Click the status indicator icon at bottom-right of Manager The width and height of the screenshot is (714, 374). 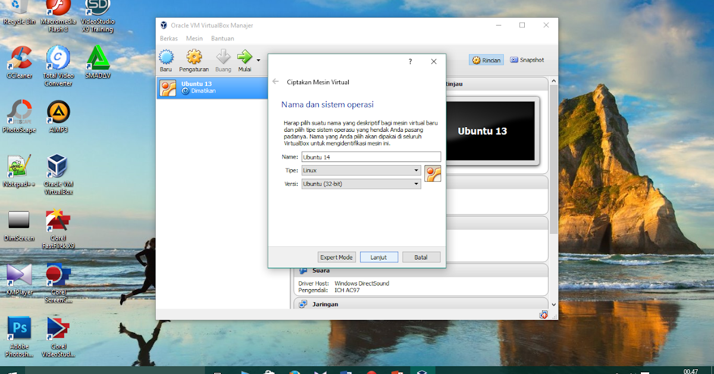543,315
